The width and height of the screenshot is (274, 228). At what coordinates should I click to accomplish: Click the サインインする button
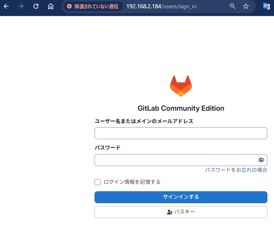[x=181, y=197]
